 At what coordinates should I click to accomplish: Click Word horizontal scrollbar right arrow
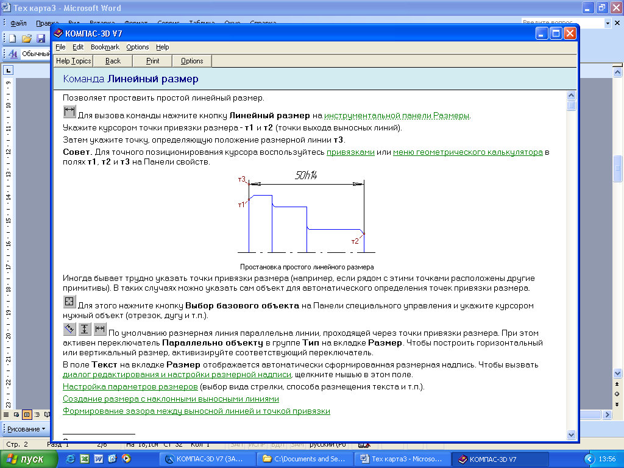[607, 414]
